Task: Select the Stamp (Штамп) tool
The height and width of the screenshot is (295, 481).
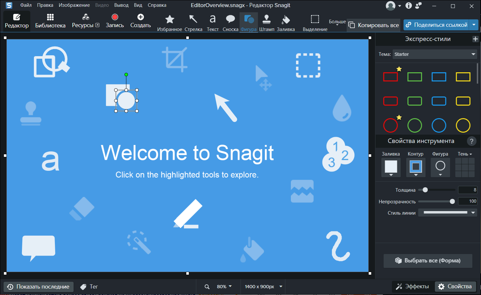Action: tap(267, 23)
